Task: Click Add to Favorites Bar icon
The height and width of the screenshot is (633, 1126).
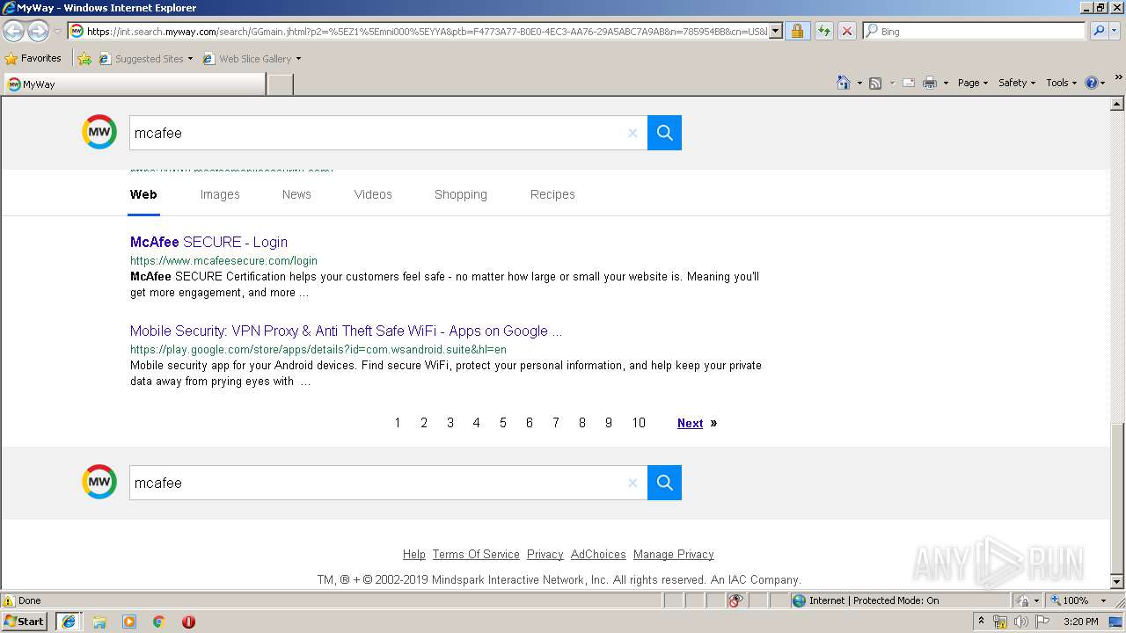Action: click(84, 59)
